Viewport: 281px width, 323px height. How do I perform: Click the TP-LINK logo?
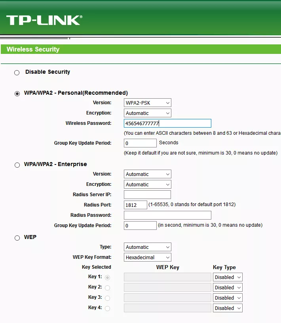pos(44,20)
